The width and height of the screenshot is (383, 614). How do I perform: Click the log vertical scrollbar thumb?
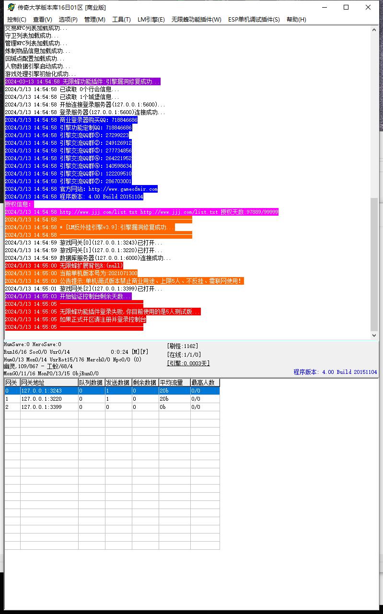(x=374, y=264)
